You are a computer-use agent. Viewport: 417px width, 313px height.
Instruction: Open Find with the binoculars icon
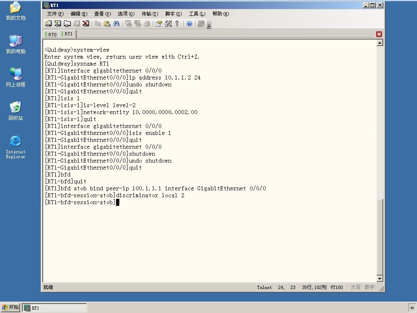point(116,24)
